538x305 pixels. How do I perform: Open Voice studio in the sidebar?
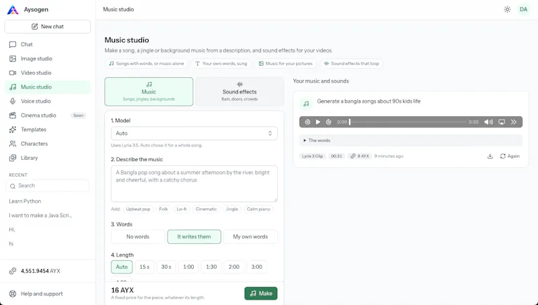47,101
